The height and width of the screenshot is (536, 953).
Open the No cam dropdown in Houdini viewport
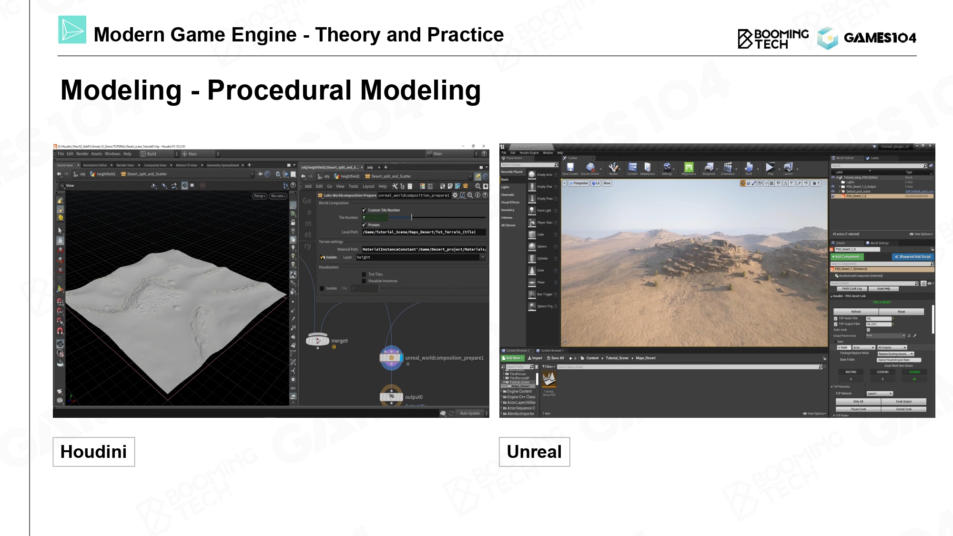pyautogui.click(x=278, y=196)
